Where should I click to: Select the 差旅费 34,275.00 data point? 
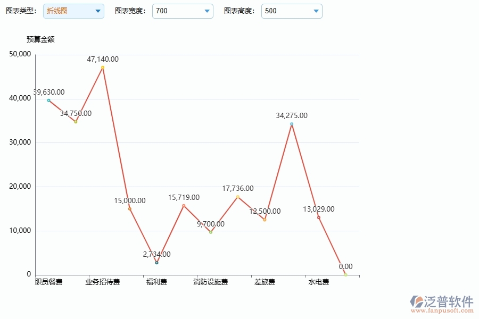(291, 123)
